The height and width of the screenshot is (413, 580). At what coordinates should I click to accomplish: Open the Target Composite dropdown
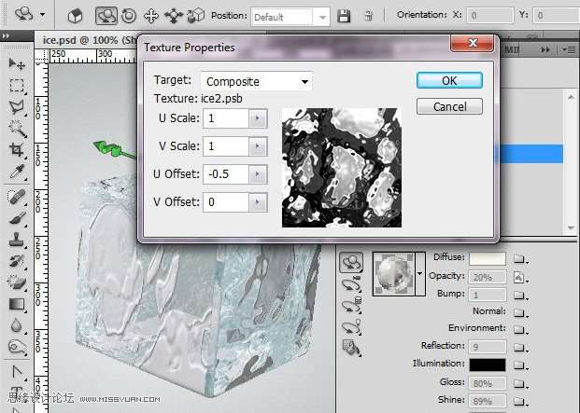[x=256, y=81]
